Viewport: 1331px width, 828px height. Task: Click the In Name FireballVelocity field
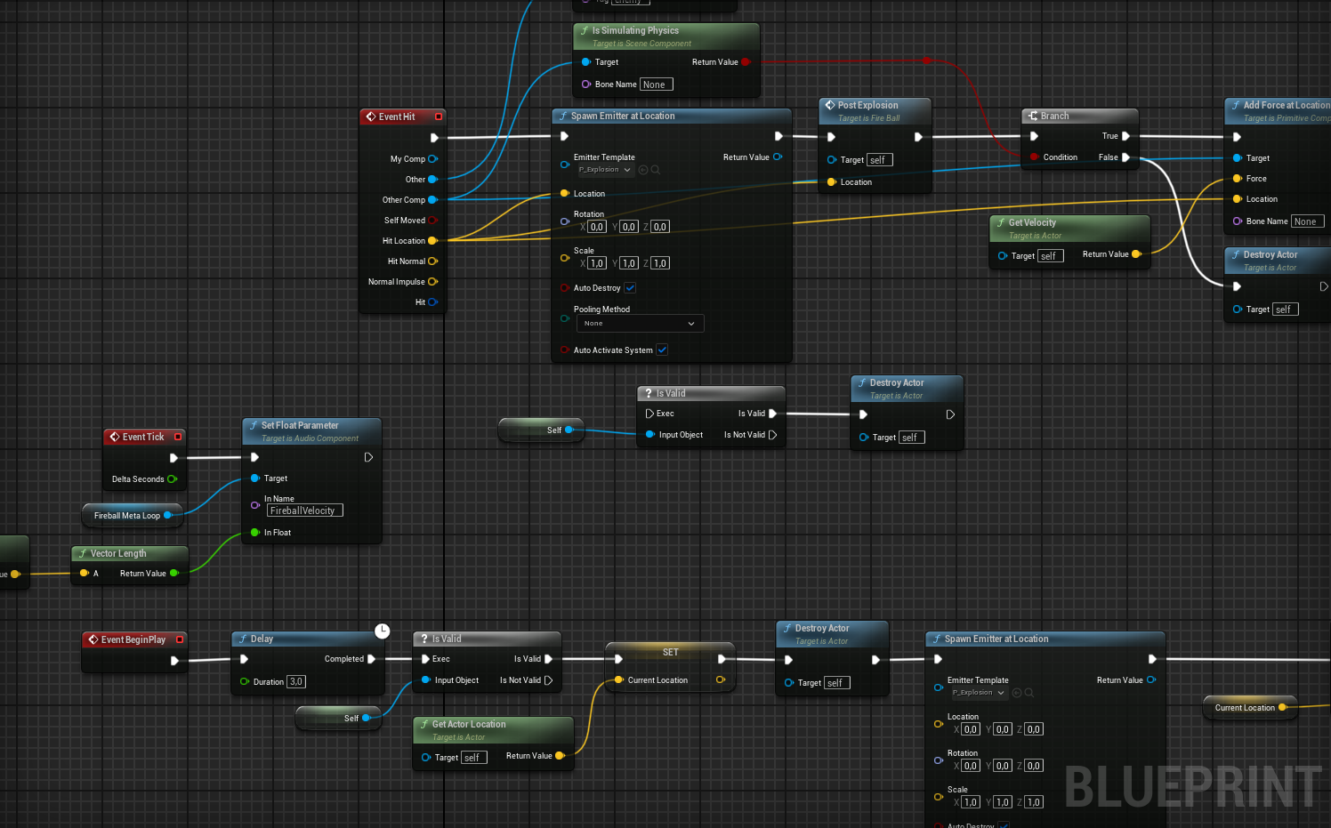[x=305, y=510]
